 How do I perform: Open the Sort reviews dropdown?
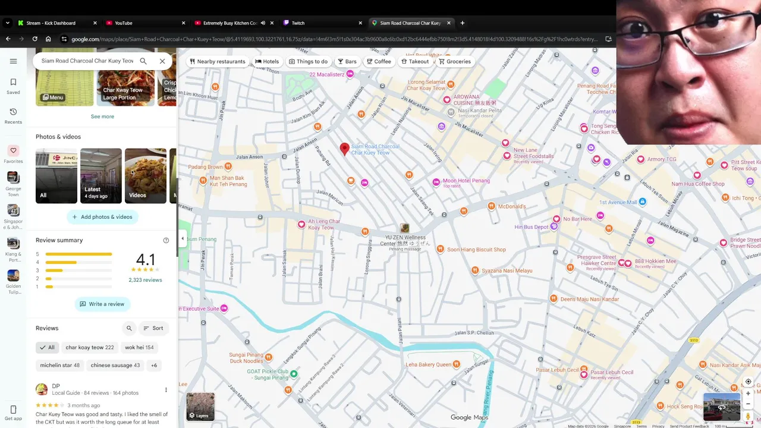(x=153, y=328)
